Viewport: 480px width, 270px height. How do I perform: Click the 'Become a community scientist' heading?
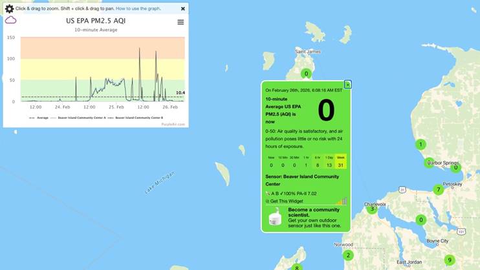[x=314, y=213]
